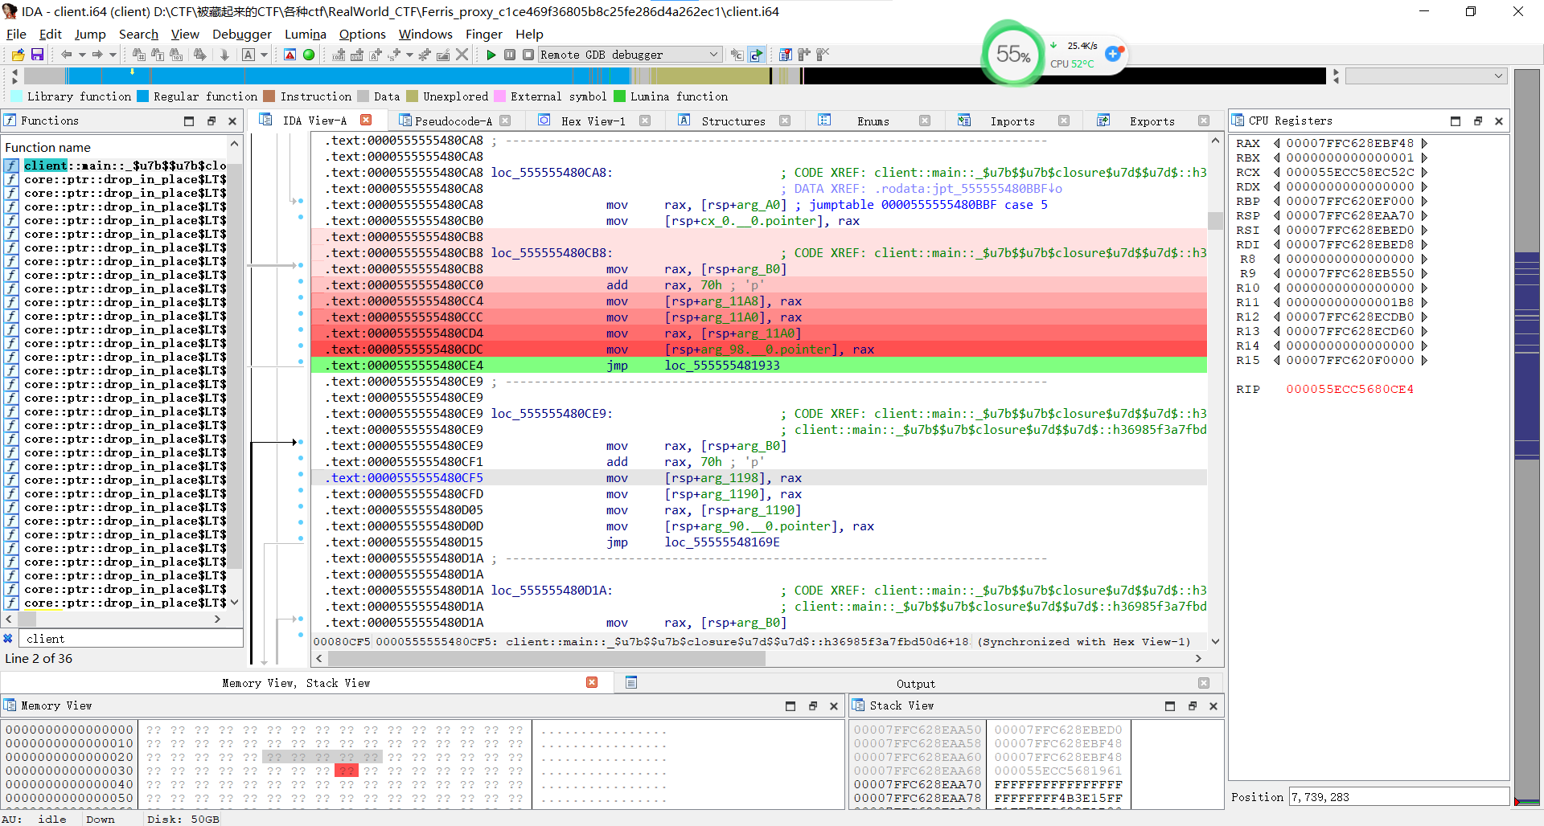Pause the debugged process
Image resolution: width=1544 pixels, height=826 pixels.
[510, 55]
